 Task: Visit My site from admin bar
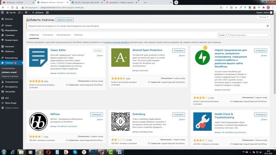point(11,12)
